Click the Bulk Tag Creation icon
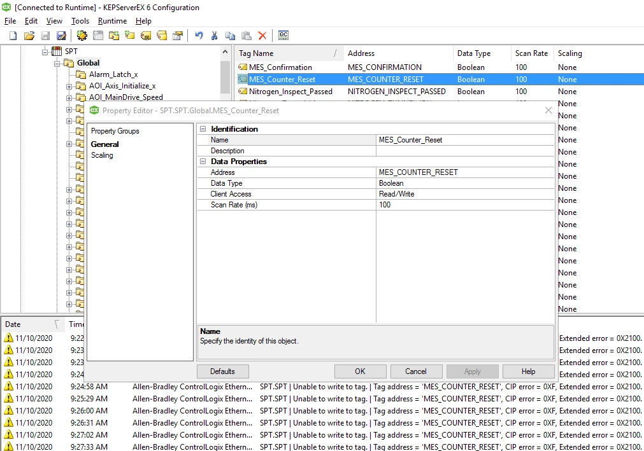This screenshot has height=451, width=644. click(146, 36)
